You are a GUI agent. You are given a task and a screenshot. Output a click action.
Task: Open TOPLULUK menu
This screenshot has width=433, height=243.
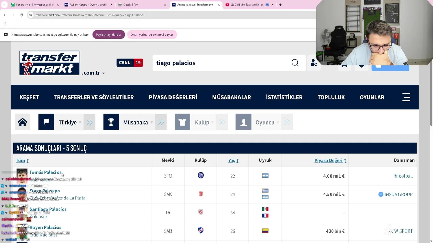coord(331,97)
